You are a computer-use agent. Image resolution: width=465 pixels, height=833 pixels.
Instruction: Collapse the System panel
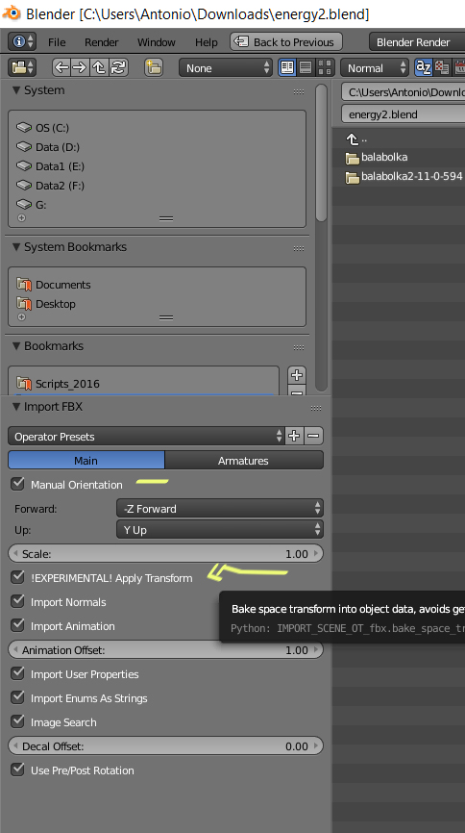click(x=16, y=90)
